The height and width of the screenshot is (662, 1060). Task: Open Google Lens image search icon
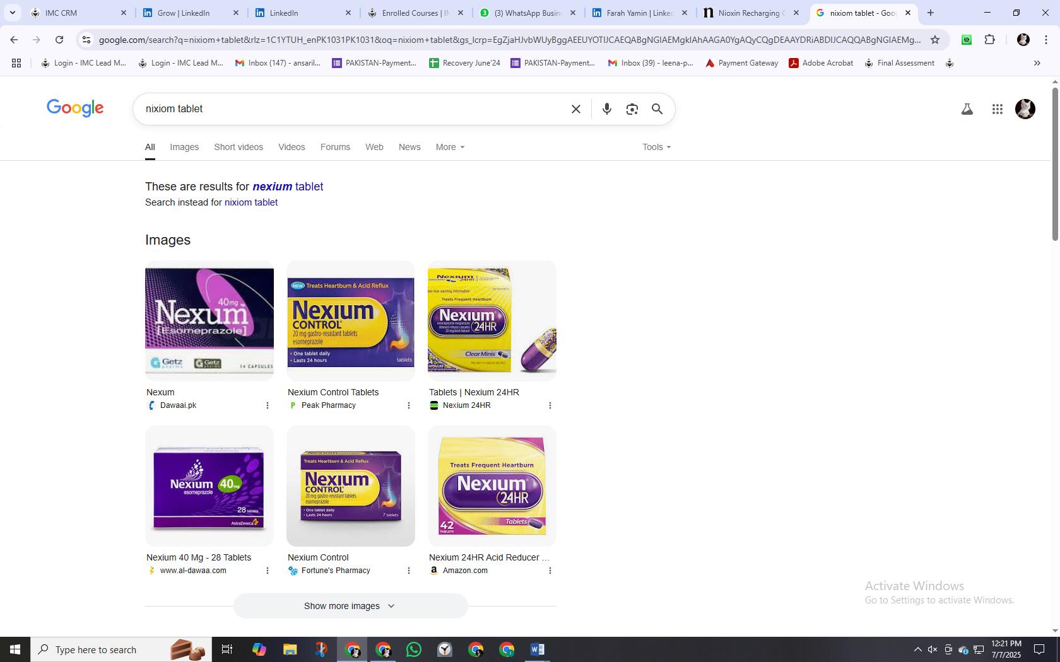click(632, 109)
